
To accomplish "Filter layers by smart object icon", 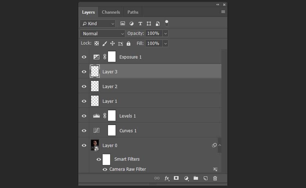I will (158, 24).
